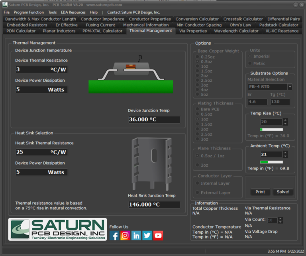
Task: Choose External Layer conductor option
Action: coord(197,193)
